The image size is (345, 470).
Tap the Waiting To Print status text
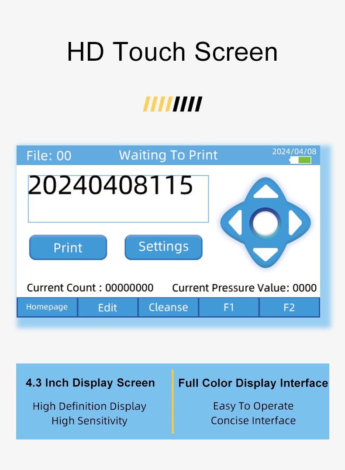click(168, 156)
